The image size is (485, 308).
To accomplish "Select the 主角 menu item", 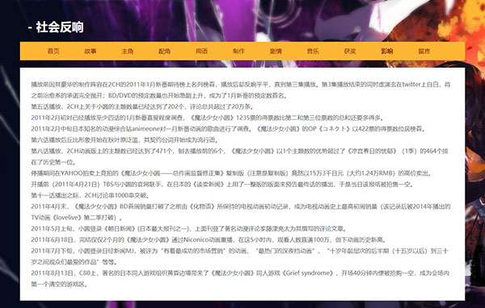I will pos(128,52).
